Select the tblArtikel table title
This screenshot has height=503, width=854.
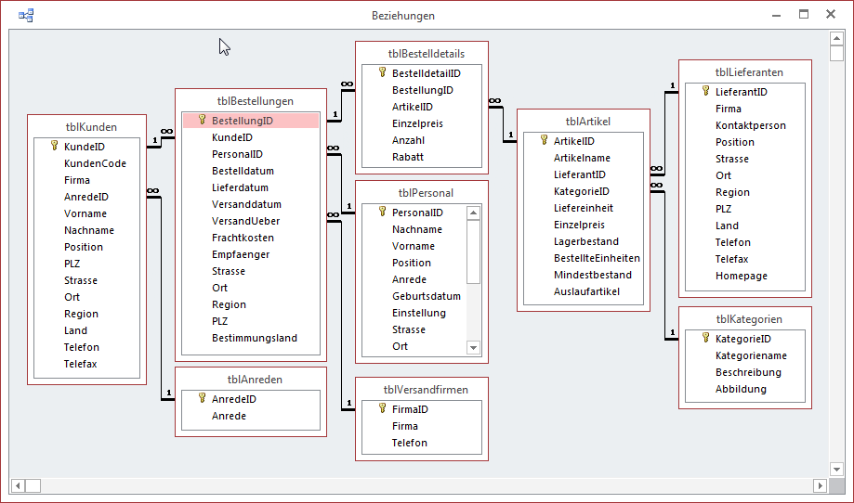tap(587, 122)
